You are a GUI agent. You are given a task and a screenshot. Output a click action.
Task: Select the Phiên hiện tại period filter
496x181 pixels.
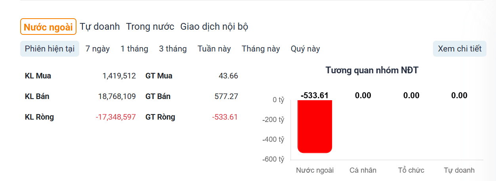click(x=50, y=49)
